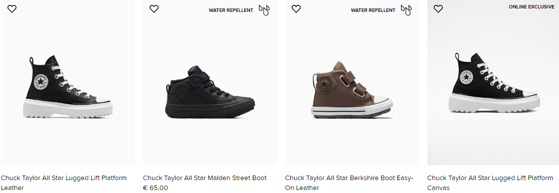The image size is (559, 193).
Task: Click the heart on Lugged Lift Platform Canvas
Action: 438,9
